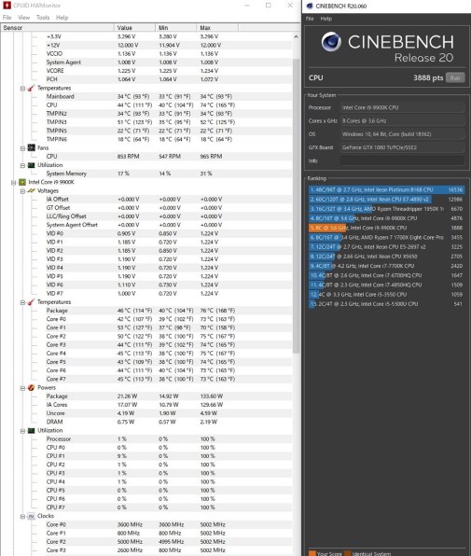Select ranking entry Core i7-7700K
This screenshot has width=471, height=556.
(386, 266)
